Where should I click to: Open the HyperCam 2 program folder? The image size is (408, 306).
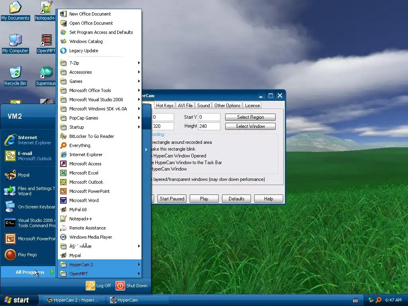tap(99, 265)
